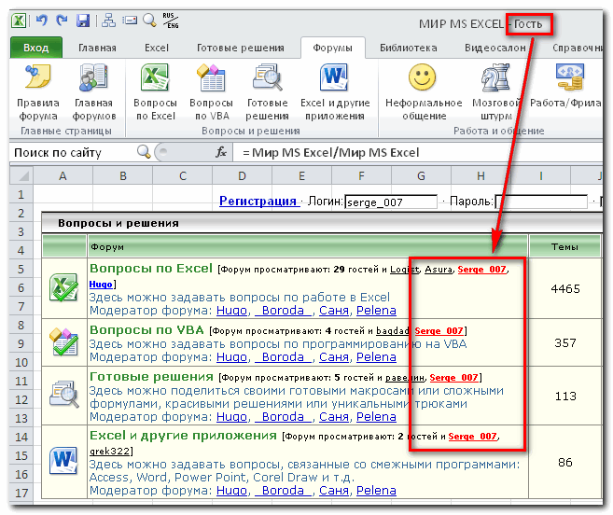Open the blue Hugo viewer link in Excel row
The width and height of the screenshot is (613, 515).
(x=101, y=285)
